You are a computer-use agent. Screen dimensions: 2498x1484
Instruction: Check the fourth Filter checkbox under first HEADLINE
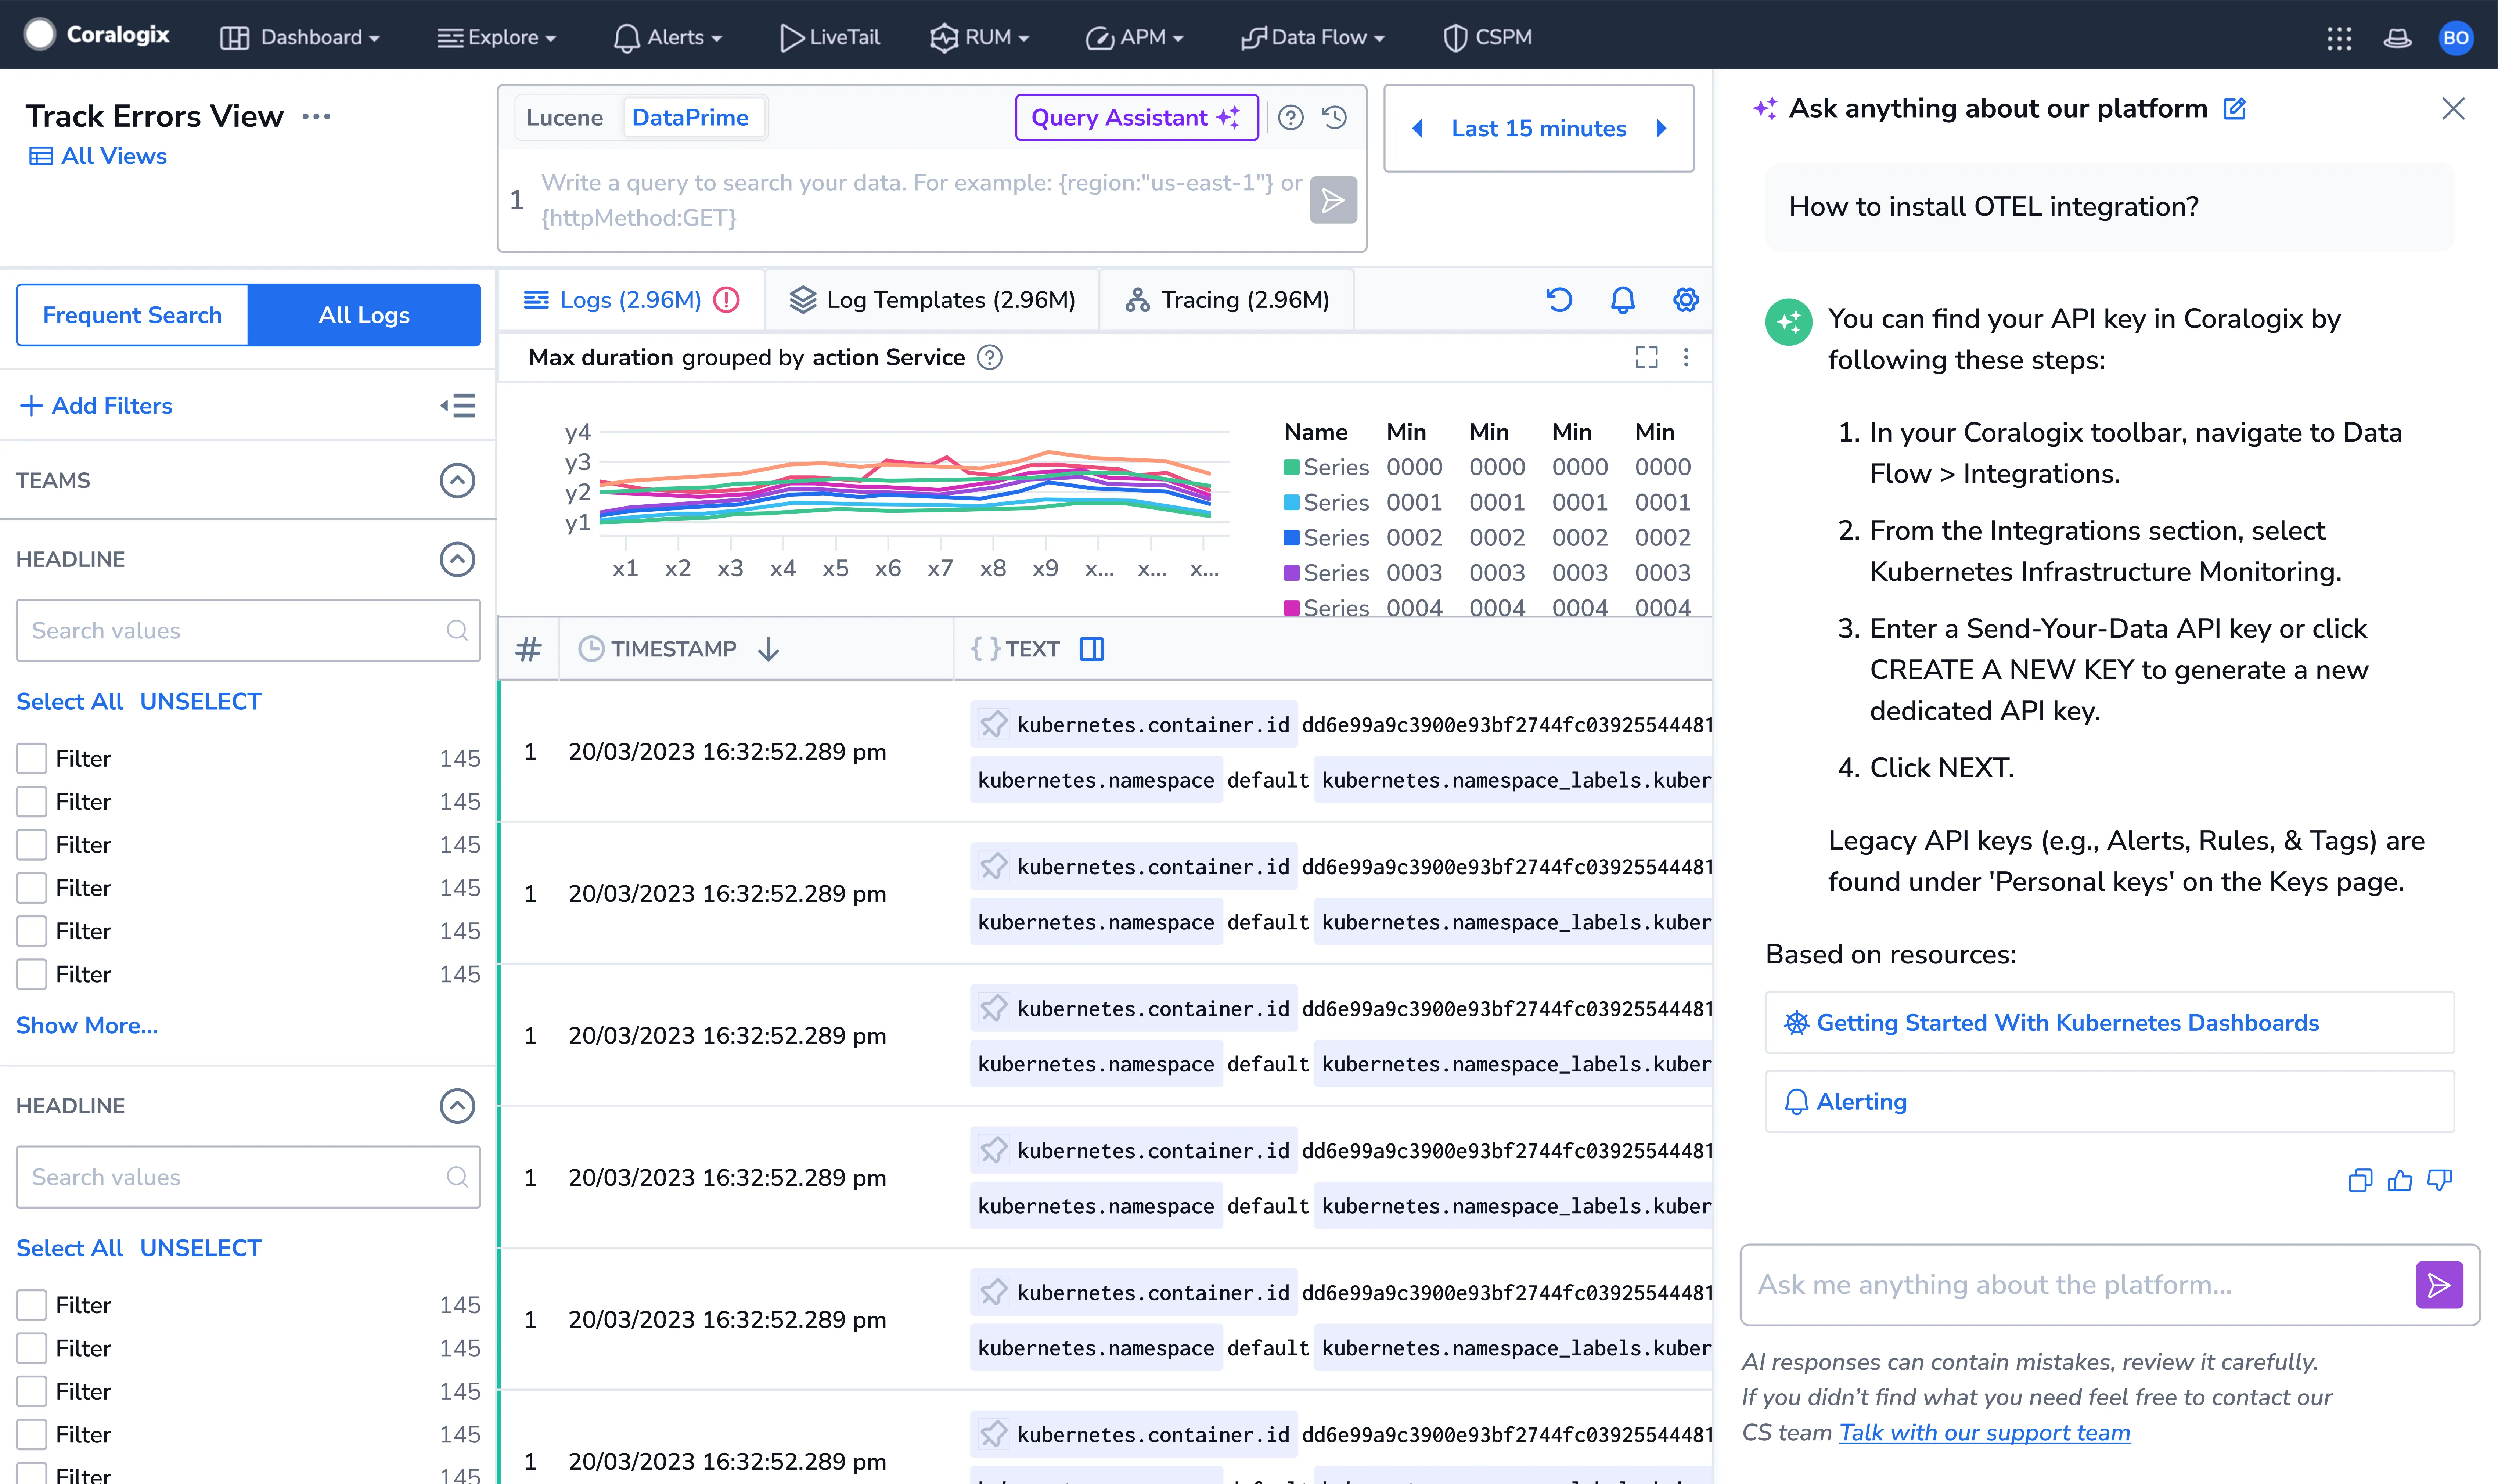(x=32, y=887)
